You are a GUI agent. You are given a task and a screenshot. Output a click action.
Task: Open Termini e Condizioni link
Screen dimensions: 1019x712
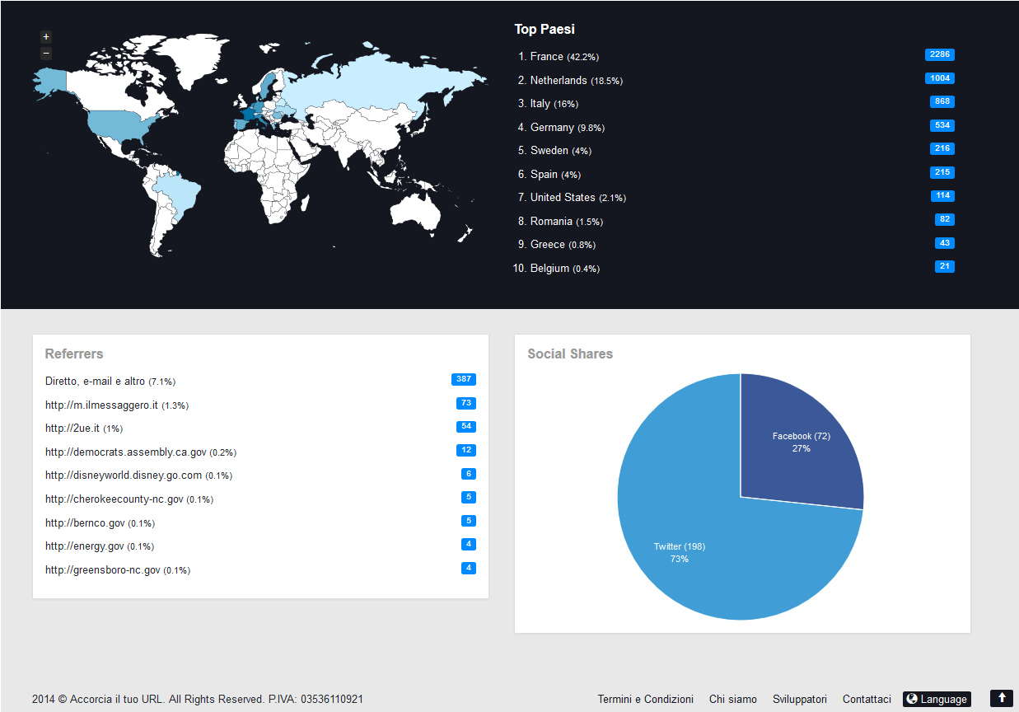[x=645, y=699]
